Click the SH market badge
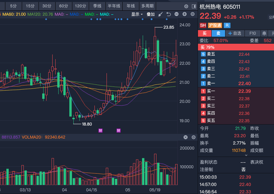Screen dimensions: 274x194 coord(203,25)
